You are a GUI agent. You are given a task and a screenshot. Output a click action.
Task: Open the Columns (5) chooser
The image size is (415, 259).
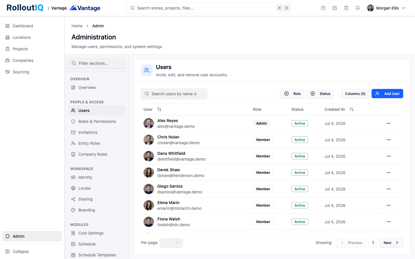pyautogui.click(x=355, y=94)
